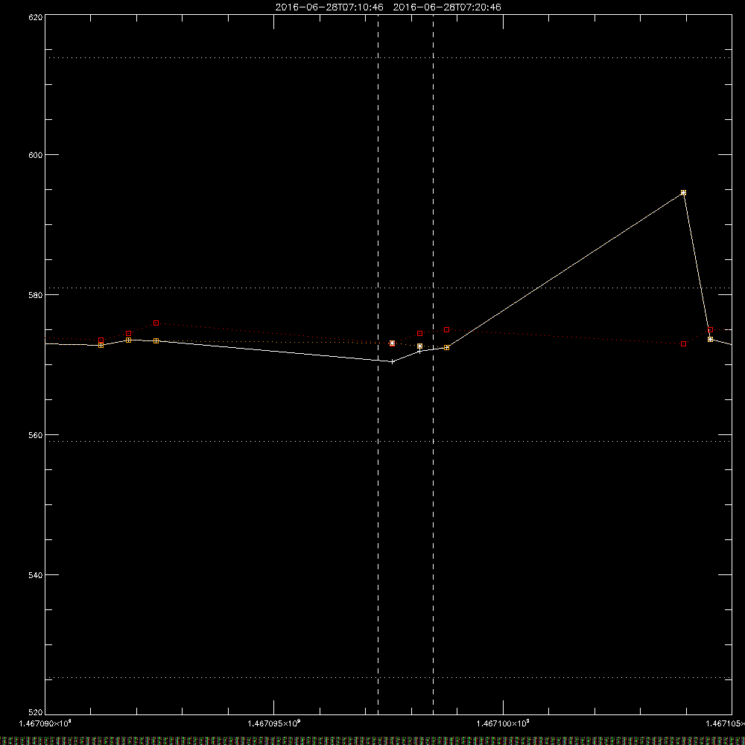Click the y-axis label 580
The width and height of the screenshot is (745, 745).
click(x=36, y=295)
